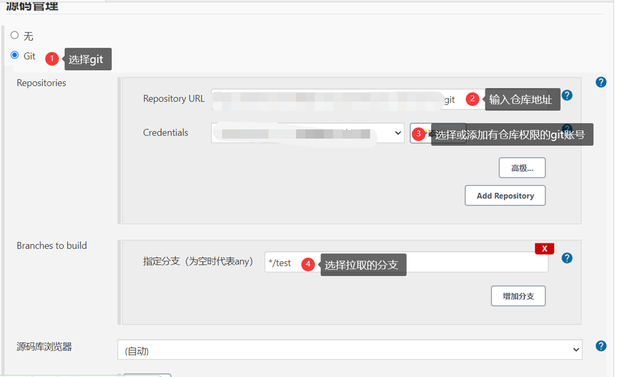Click red step 1 badge near Git
Screen dimensions: 636x377
tap(52, 59)
